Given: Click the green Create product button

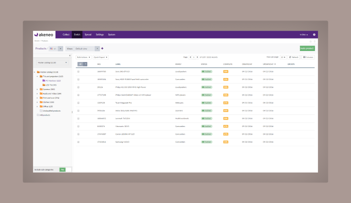Looking at the screenshot, I should tap(307, 48).
